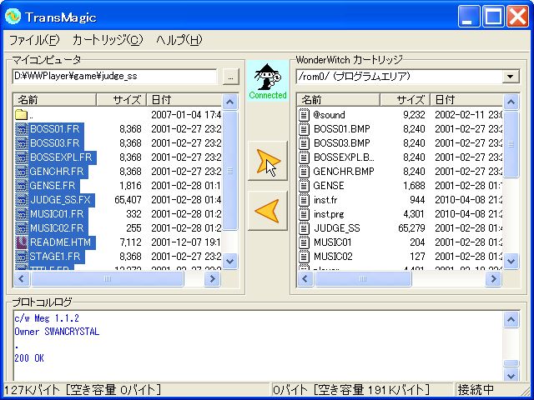Sort cartridge files by サイズ column header
This screenshot has width=534, height=400.
click(405, 100)
